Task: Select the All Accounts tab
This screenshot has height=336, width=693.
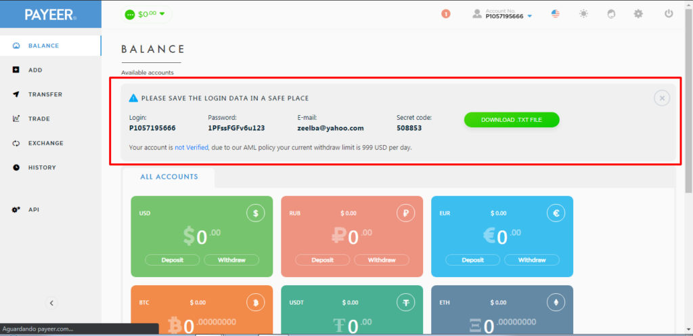Action: pyautogui.click(x=169, y=177)
